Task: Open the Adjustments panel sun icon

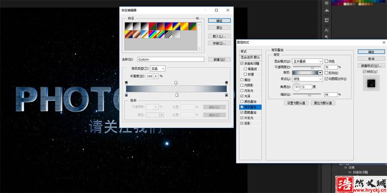Action: coord(326,3)
